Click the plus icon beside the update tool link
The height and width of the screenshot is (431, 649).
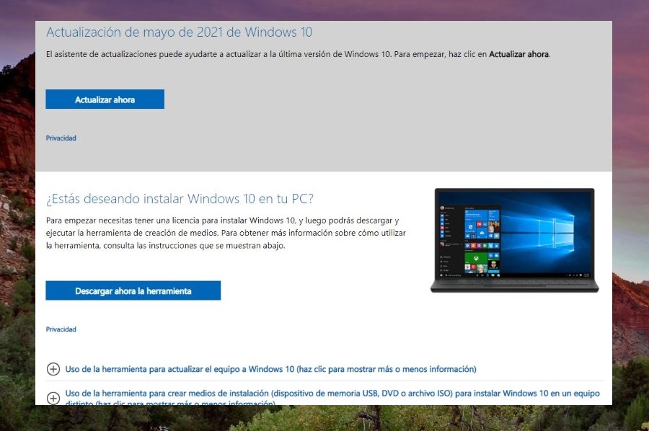(53, 368)
